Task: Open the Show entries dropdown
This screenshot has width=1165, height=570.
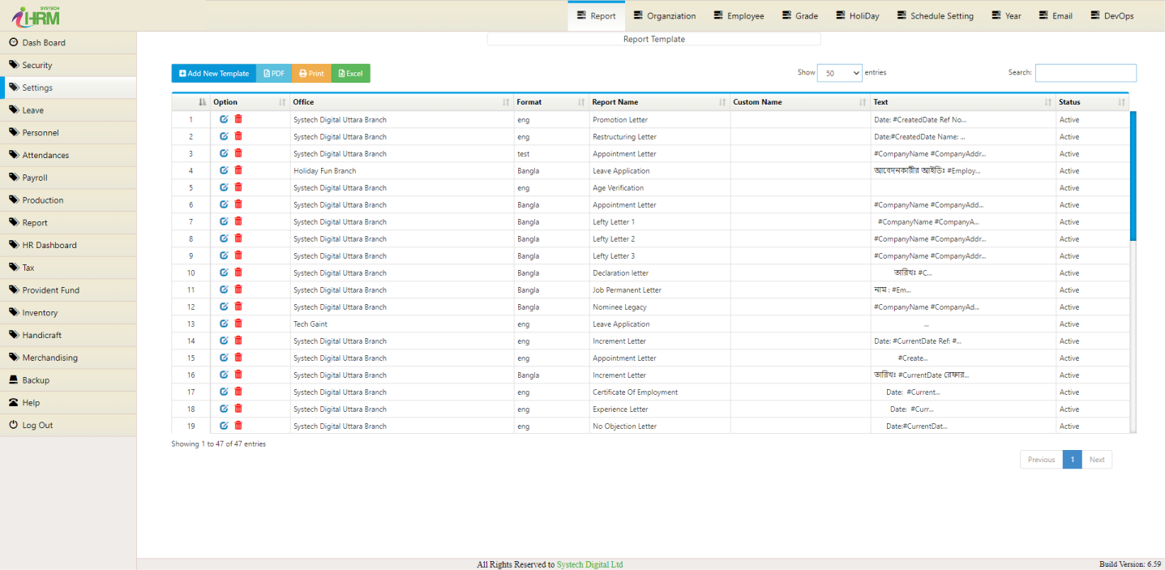Action: coord(839,73)
